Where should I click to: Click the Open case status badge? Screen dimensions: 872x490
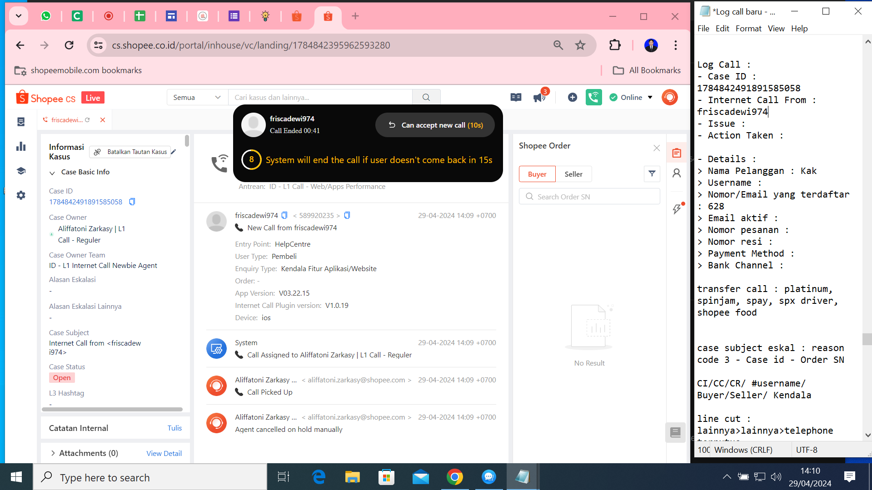click(62, 378)
